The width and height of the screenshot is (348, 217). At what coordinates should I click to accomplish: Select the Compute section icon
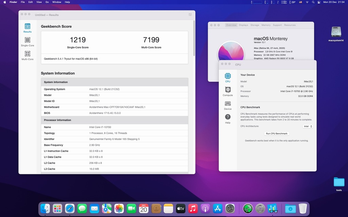[x=228, y=92]
